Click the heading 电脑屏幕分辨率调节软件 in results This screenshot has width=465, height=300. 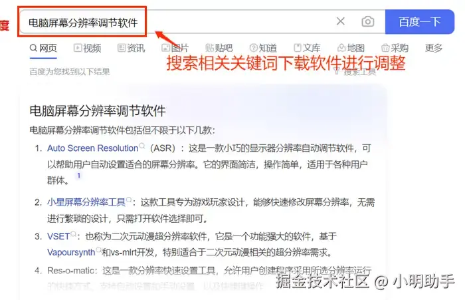(x=98, y=111)
